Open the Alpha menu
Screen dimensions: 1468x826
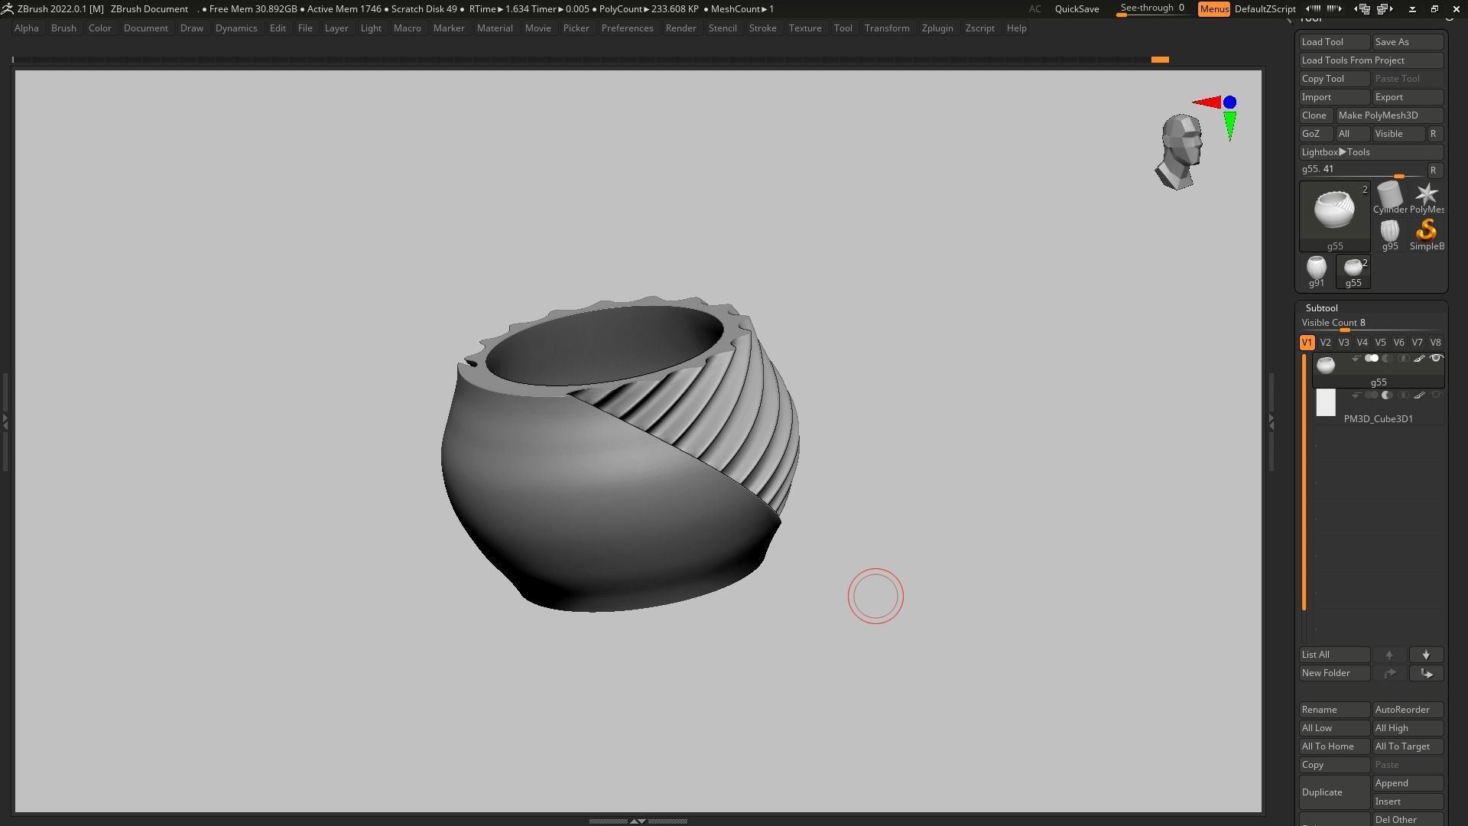26,28
